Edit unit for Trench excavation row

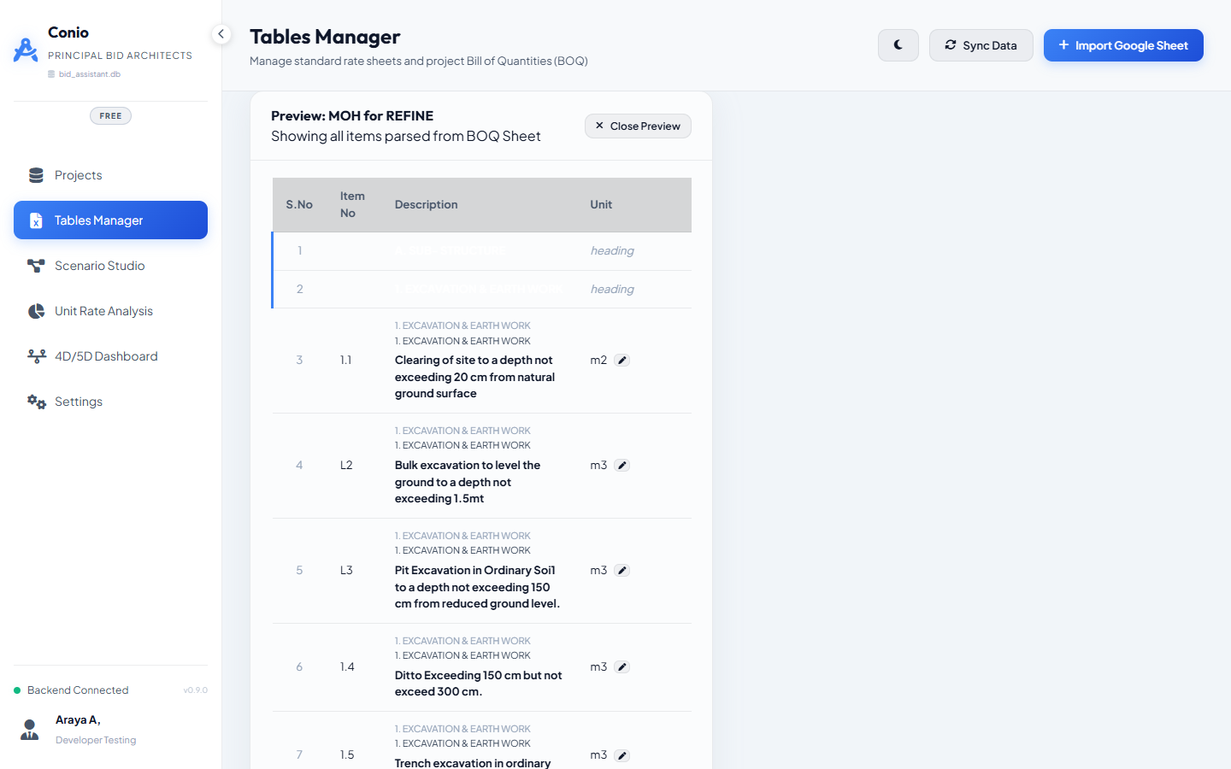pos(622,755)
